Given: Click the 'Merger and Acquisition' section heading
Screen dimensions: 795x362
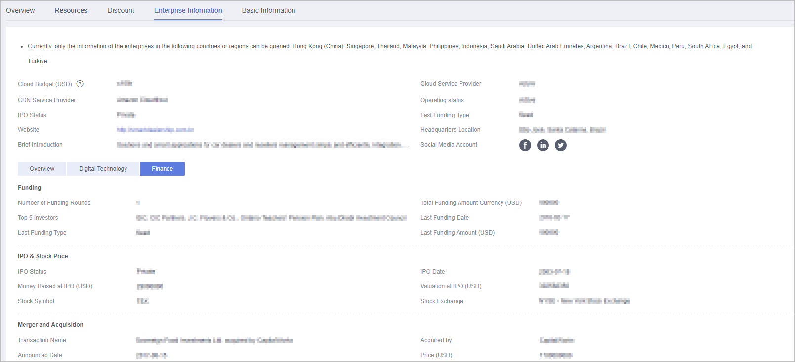Looking at the screenshot, I should [51, 325].
